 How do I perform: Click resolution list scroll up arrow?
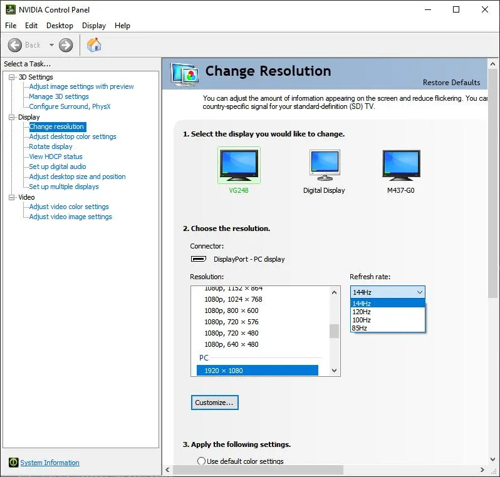(x=334, y=292)
